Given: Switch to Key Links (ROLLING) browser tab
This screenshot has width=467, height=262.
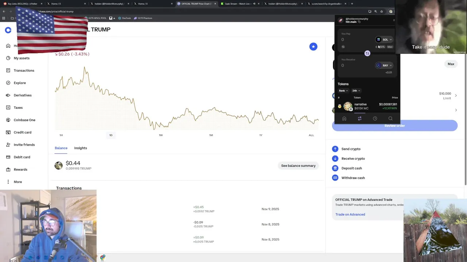Looking at the screenshot, I should (22, 4).
